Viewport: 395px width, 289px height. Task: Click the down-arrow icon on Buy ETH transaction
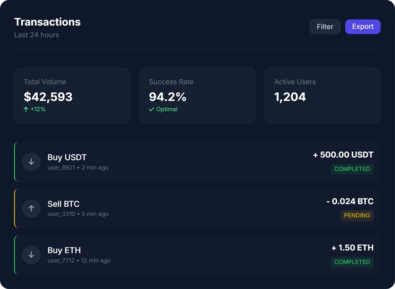point(31,254)
